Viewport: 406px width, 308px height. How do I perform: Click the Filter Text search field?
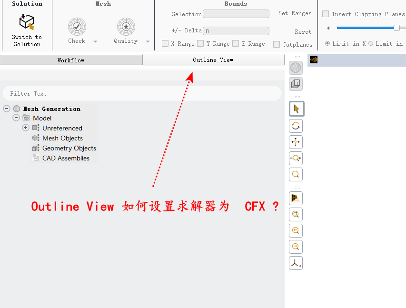(x=142, y=93)
